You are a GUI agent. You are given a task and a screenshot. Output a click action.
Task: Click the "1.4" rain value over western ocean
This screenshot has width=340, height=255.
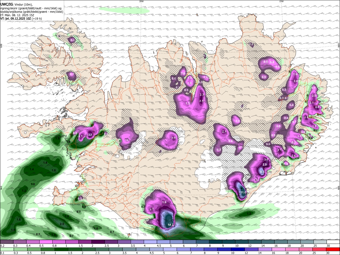click(x=32, y=169)
